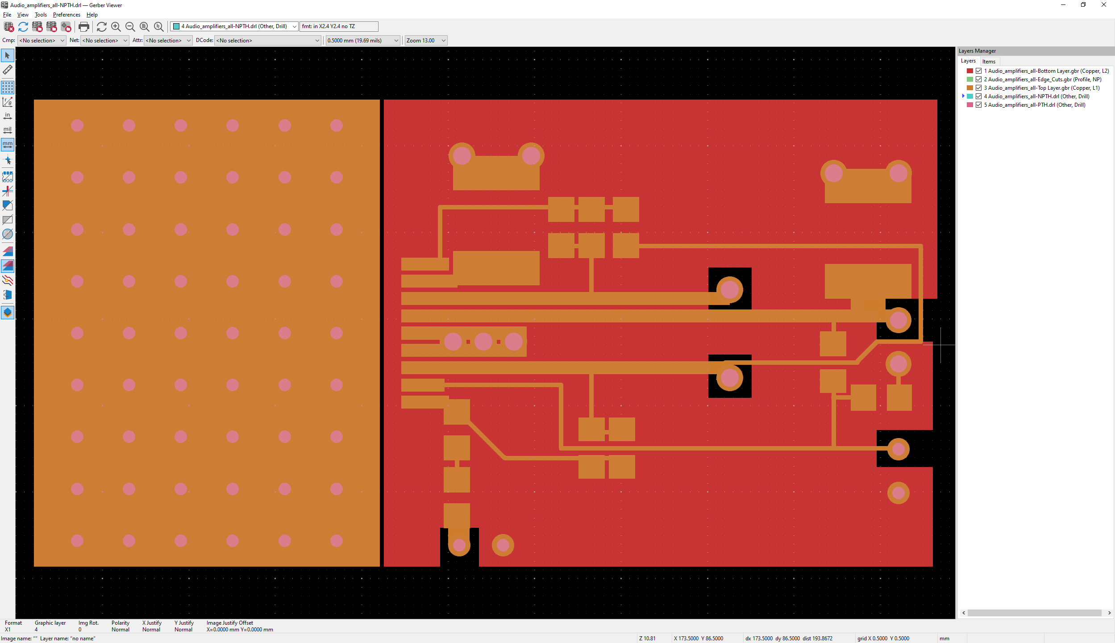Image resolution: width=1115 pixels, height=643 pixels.
Task: Select the Top Layer.gbr layer name
Action: pos(1041,88)
